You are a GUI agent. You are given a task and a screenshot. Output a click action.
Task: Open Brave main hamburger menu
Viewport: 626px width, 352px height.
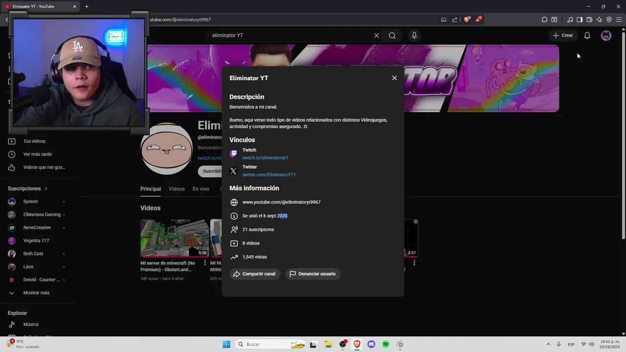(619, 20)
